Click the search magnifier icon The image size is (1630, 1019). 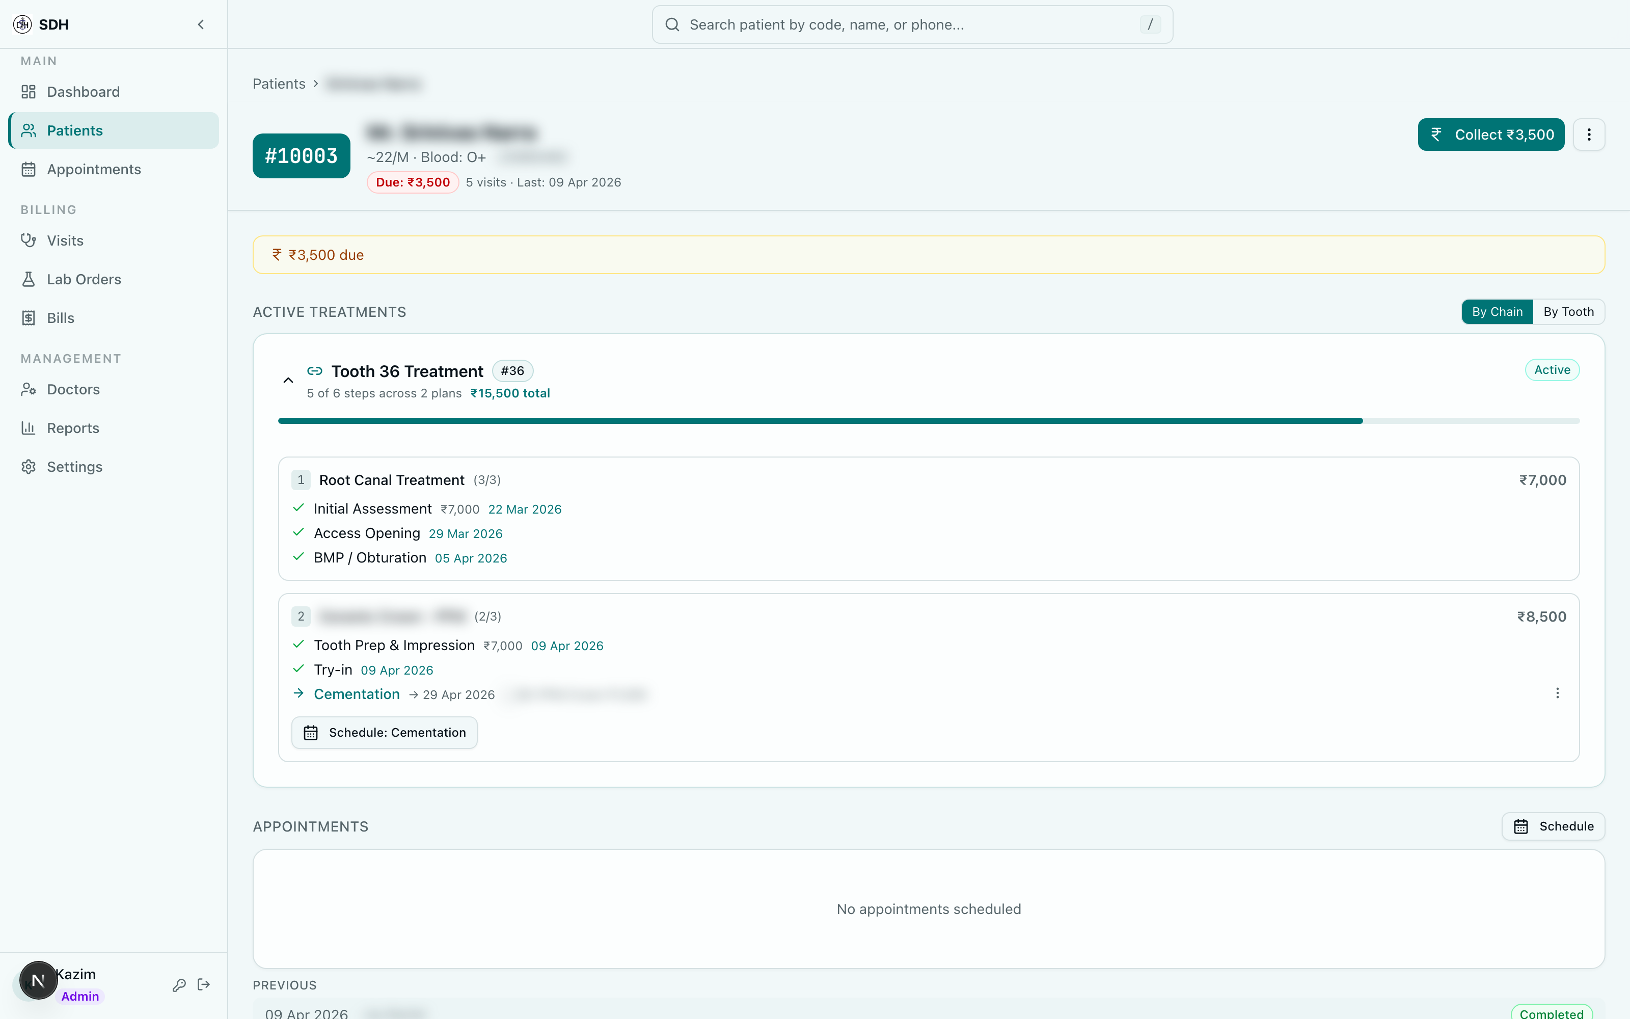[672, 24]
